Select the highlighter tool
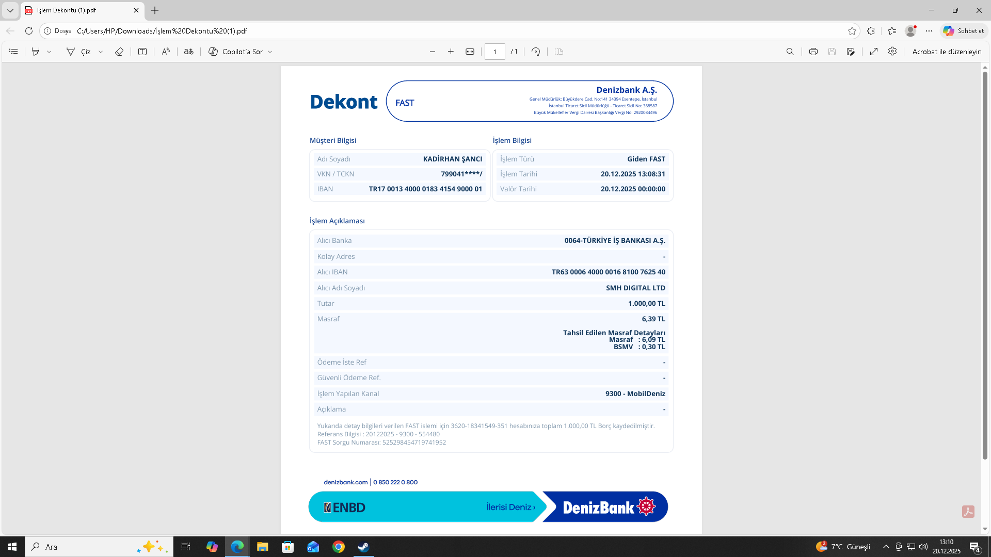991x557 pixels. [36, 52]
